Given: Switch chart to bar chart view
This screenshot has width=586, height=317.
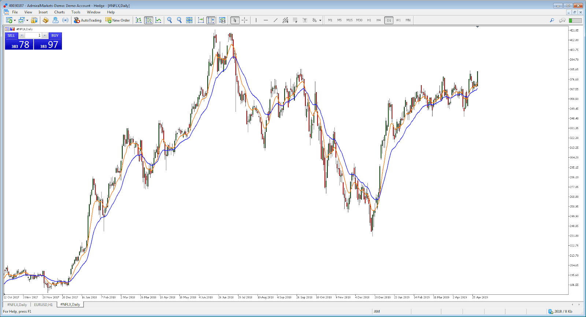Looking at the screenshot, I should pyautogui.click(x=138, y=20).
